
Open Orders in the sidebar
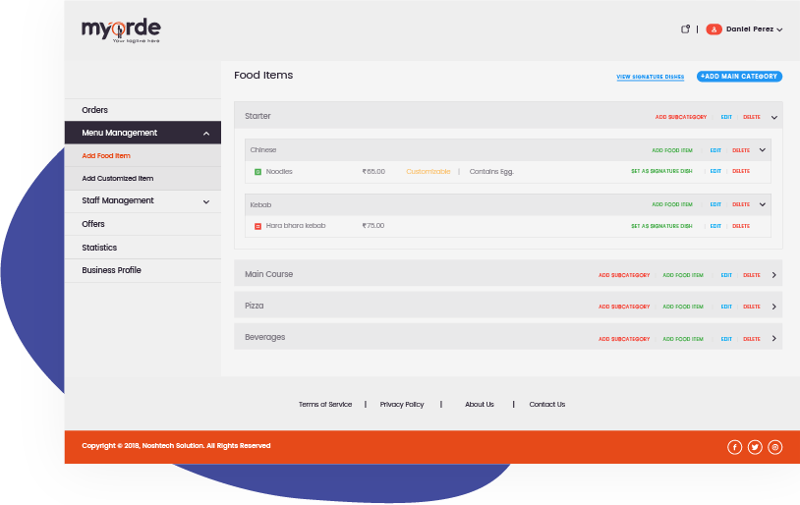tap(143, 110)
